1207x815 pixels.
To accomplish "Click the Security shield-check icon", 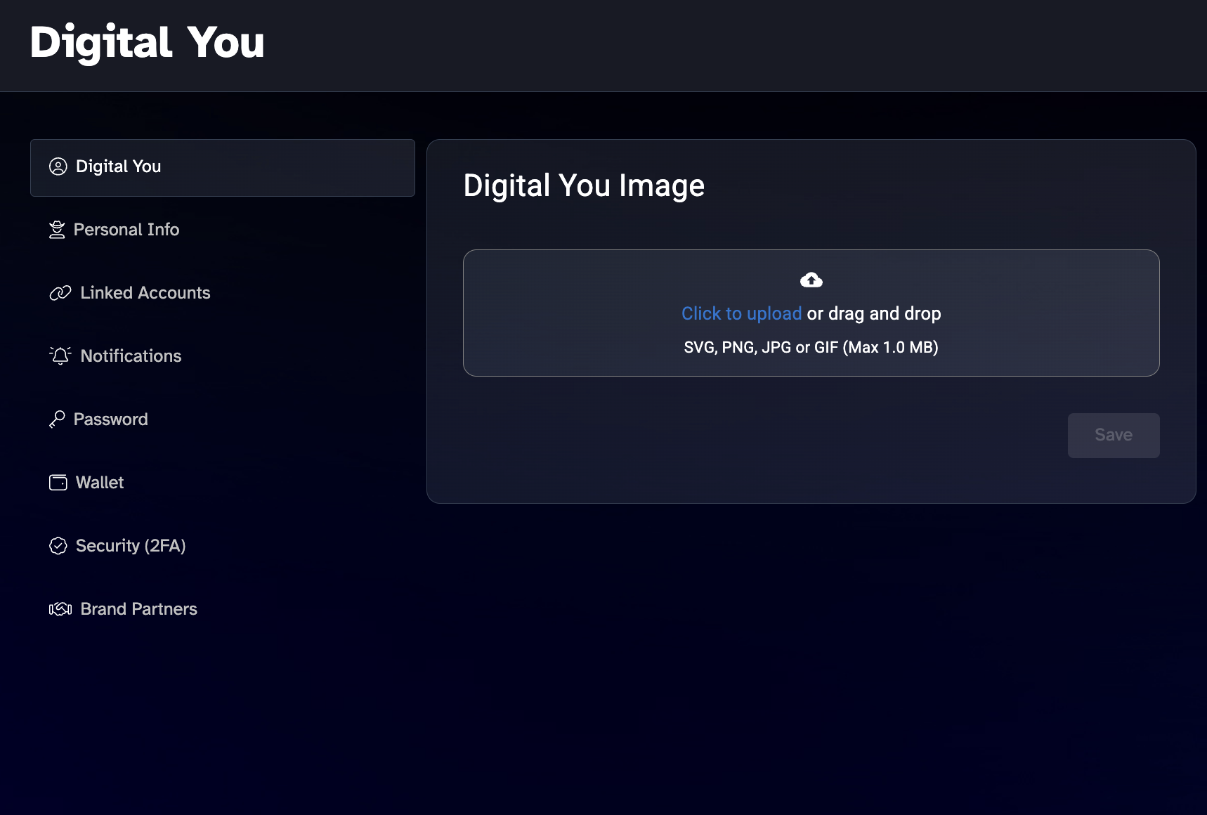I will (x=58, y=546).
